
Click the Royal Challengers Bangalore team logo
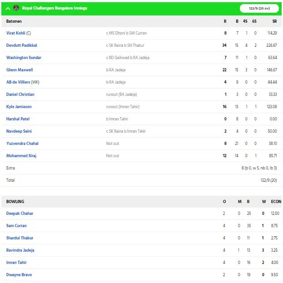(x=16, y=8)
